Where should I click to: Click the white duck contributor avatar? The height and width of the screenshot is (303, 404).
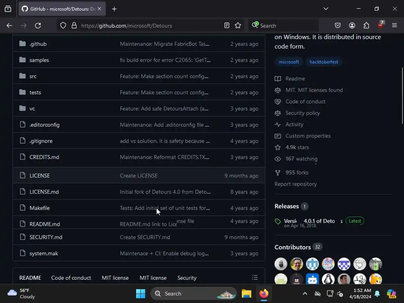coord(360,264)
